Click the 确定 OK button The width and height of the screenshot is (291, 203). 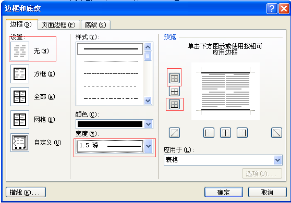[x=224, y=192]
